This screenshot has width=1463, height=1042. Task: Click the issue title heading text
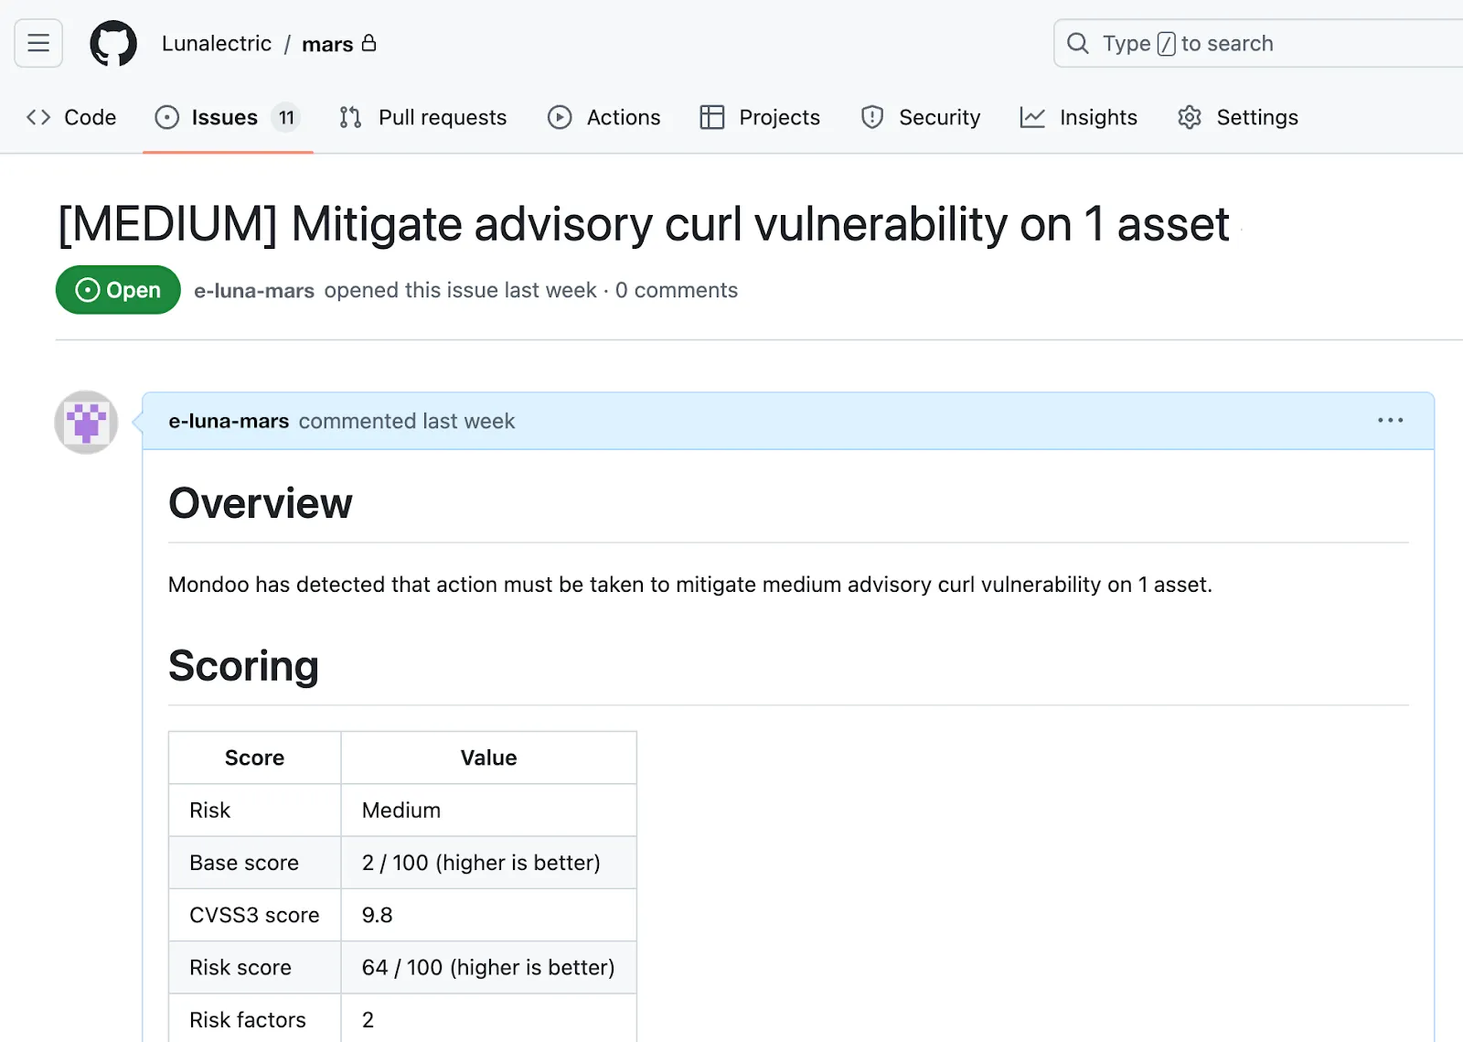pos(644,224)
